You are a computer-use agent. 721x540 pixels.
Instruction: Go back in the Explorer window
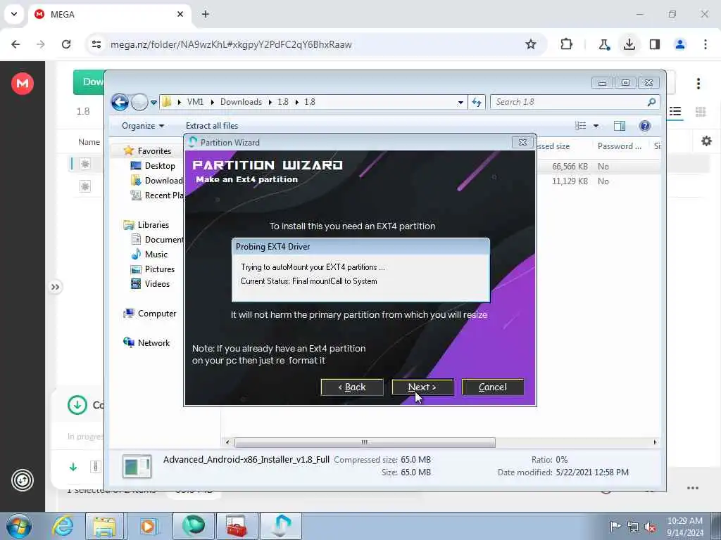(120, 102)
